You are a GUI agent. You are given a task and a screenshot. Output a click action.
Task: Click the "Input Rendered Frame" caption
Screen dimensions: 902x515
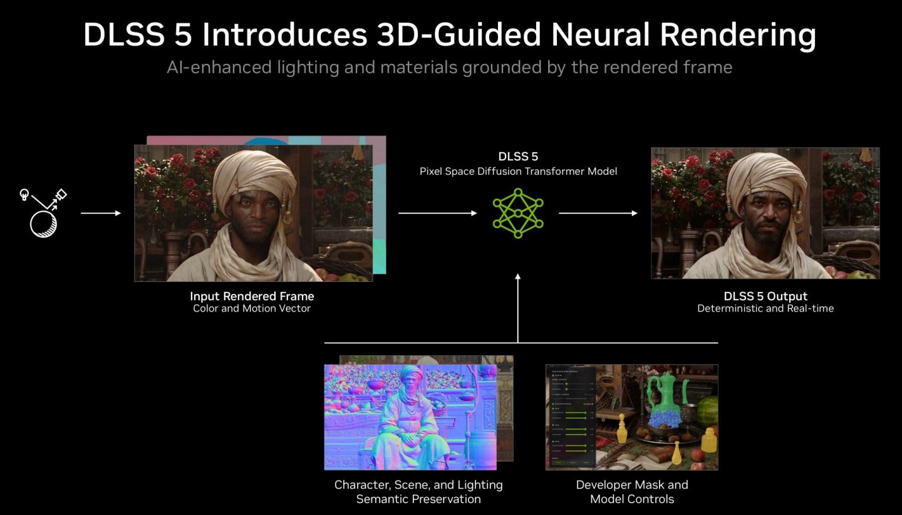252,296
